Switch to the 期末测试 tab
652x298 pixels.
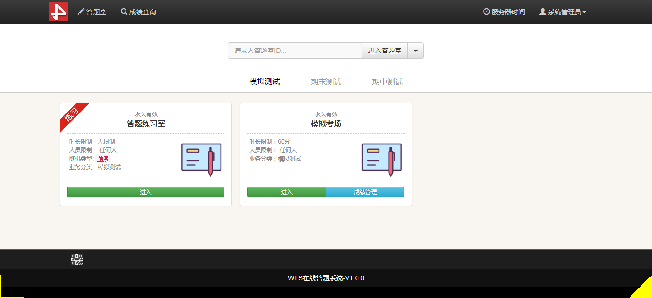tap(326, 82)
